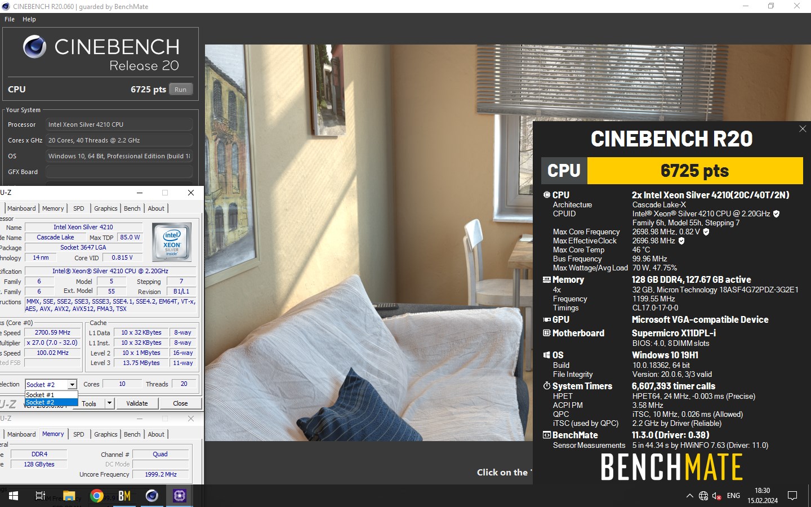Click the Tools button in CPU-Z
Viewport: 811px width, 507px height.
tap(90, 403)
